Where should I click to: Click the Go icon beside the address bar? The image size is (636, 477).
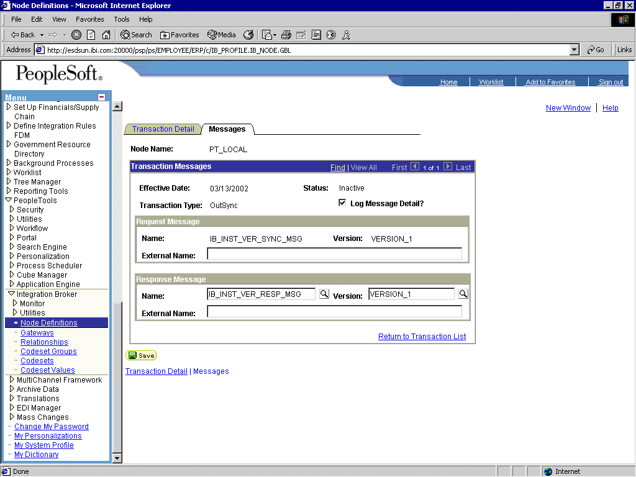595,49
